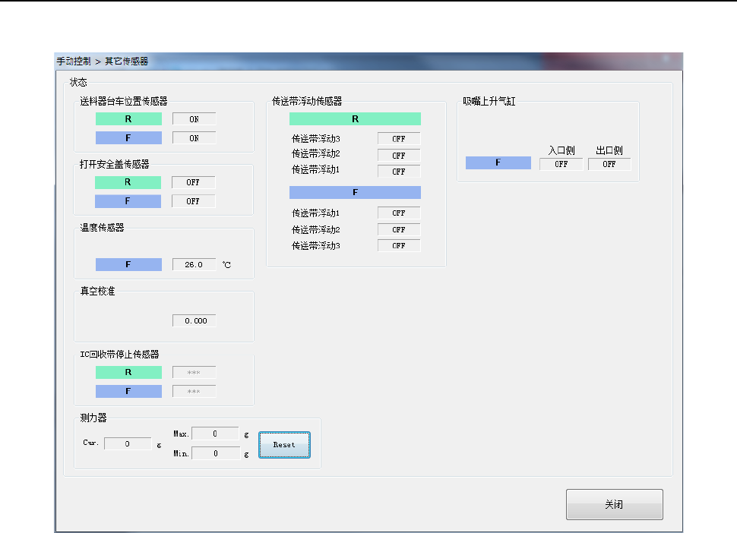Screen dimensions: 737x533
Task: Click the 温度传感器 group title
Action: tap(102, 227)
